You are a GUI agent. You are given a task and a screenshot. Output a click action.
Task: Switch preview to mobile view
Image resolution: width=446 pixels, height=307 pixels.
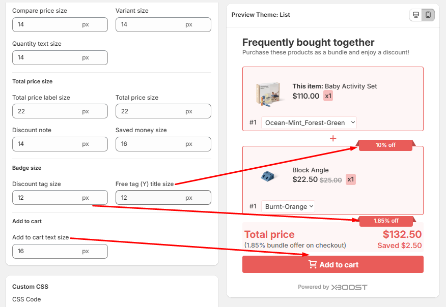428,15
